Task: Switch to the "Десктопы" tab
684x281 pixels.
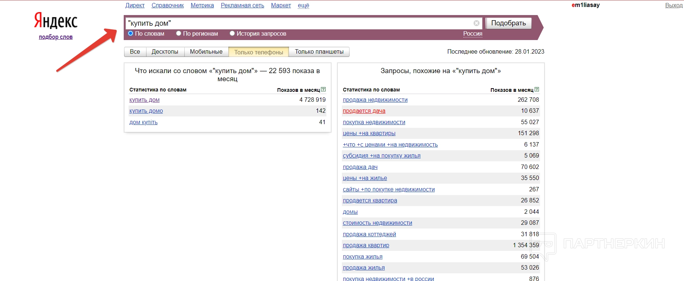Action: 165,52
